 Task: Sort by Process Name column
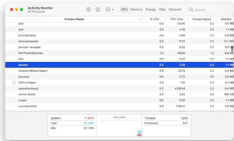click(74, 19)
